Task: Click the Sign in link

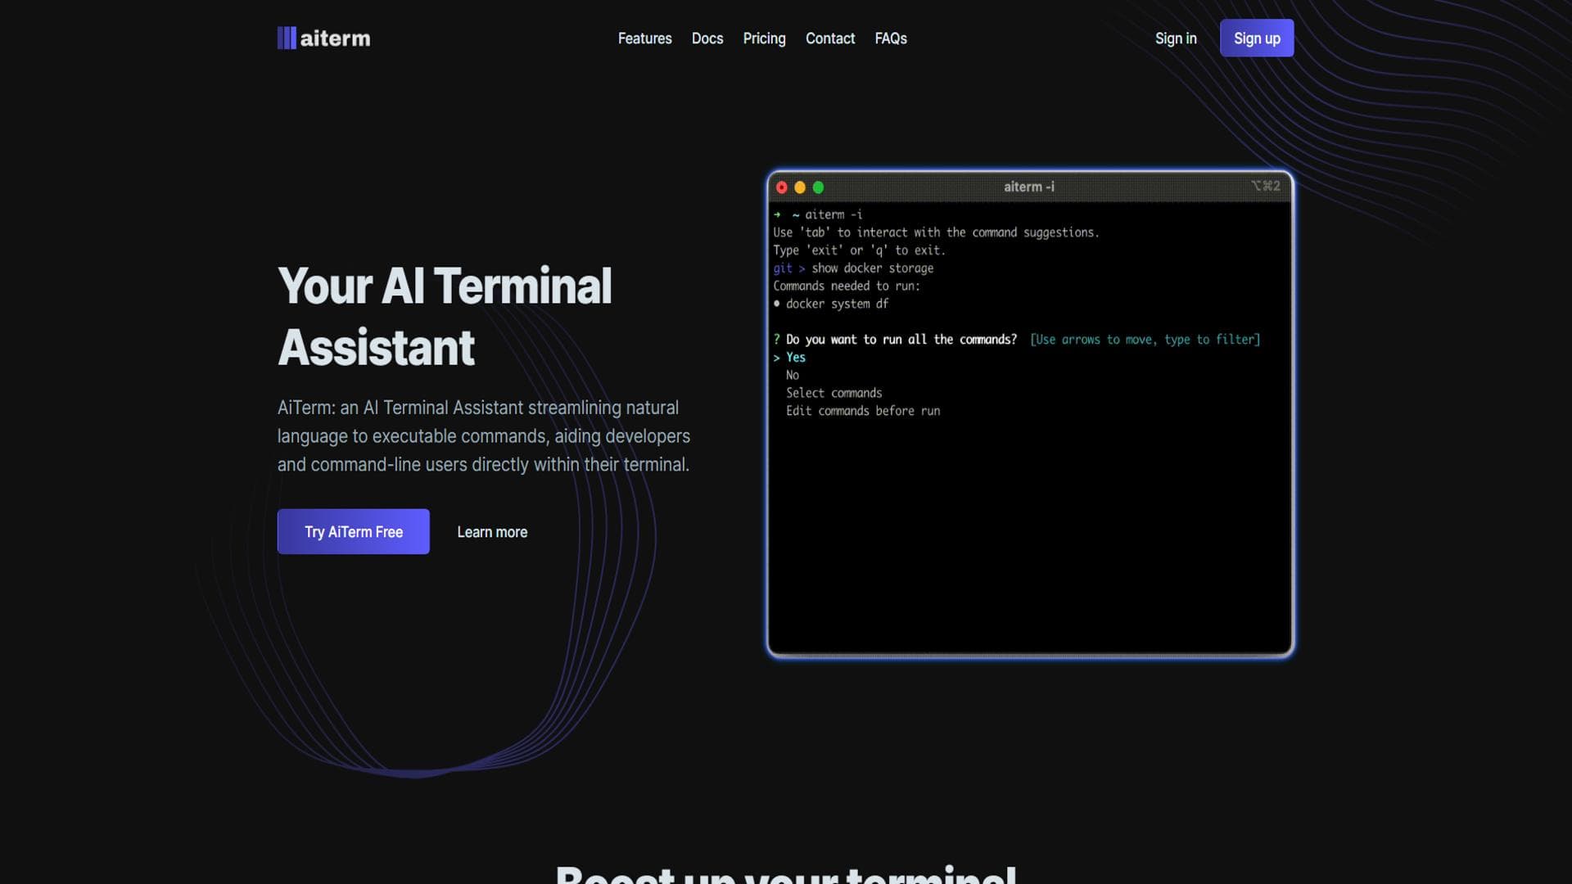Action: point(1176,38)
